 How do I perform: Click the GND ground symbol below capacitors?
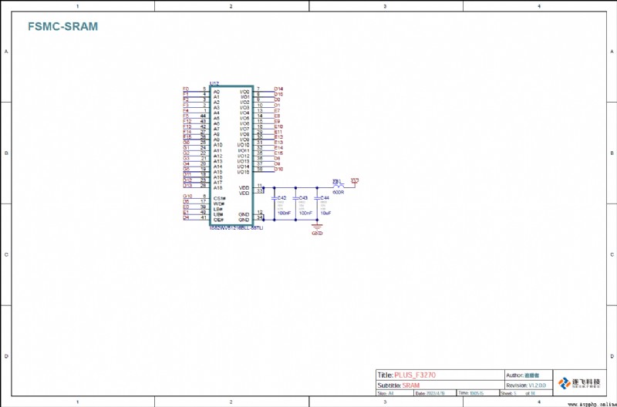[317, 227]
